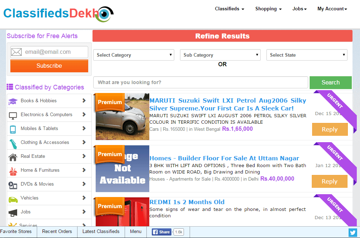Click the Rs.1,65,000 price text
360x238 pixels.
237,129
